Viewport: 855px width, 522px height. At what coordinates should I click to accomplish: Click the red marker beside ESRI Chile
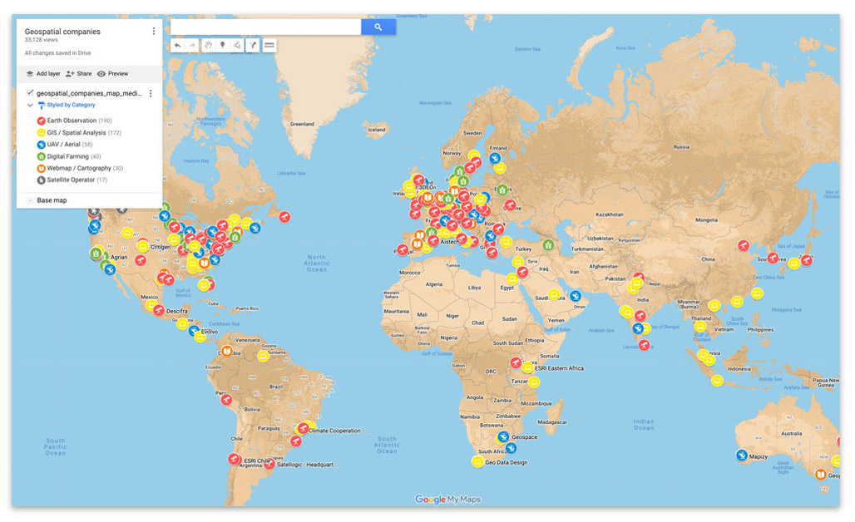point(234,459)
